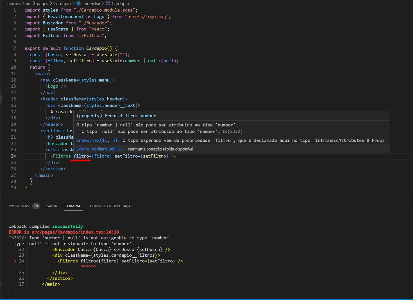Screen dimensions: 413x300
Task: Click the closing </section> tag on line 26
Action: (53, 169)
